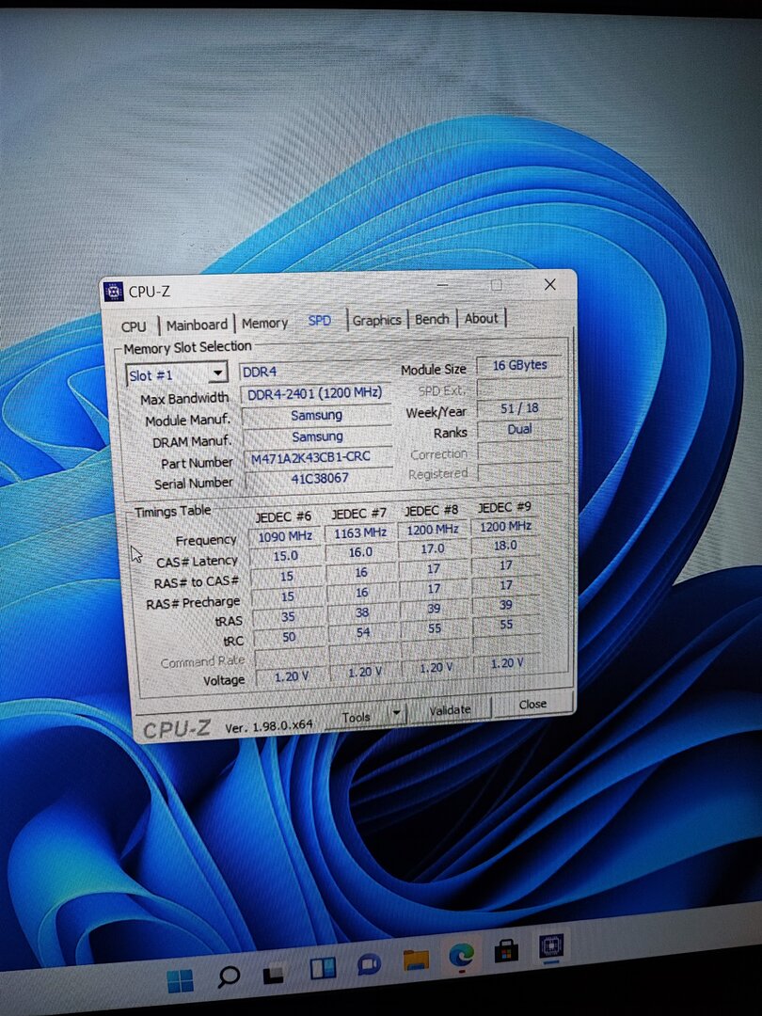Click tRAS value 38

362,612
